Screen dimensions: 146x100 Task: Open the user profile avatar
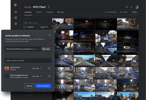click(137, 7)
